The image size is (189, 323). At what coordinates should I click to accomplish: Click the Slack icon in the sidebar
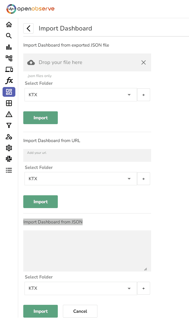pyautogui.click(x=9, y=159)
